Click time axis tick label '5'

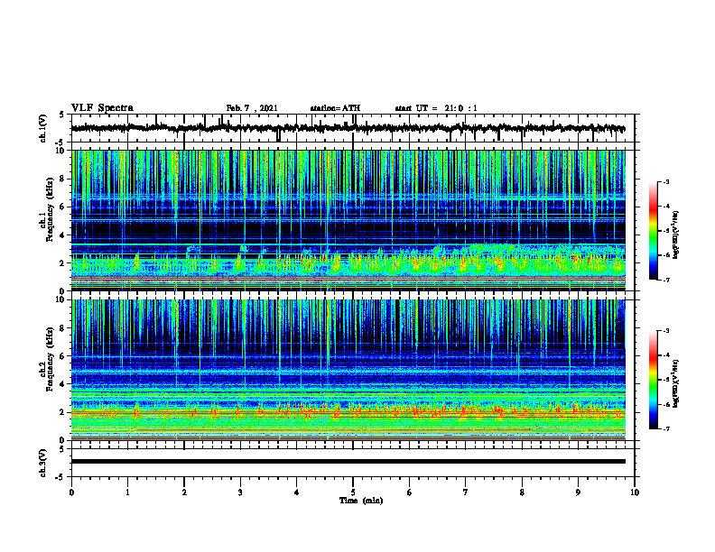pos(353,492)
